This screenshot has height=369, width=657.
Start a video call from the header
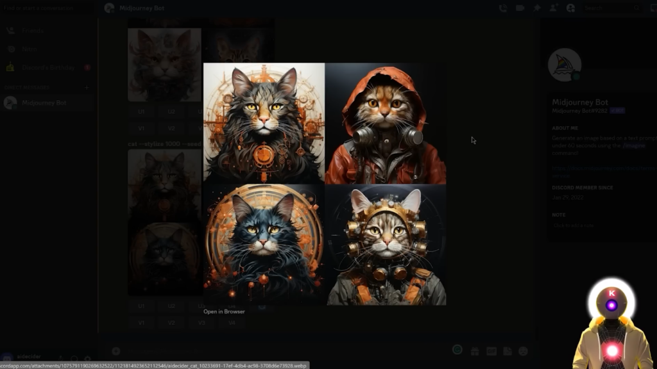[520, 8]
